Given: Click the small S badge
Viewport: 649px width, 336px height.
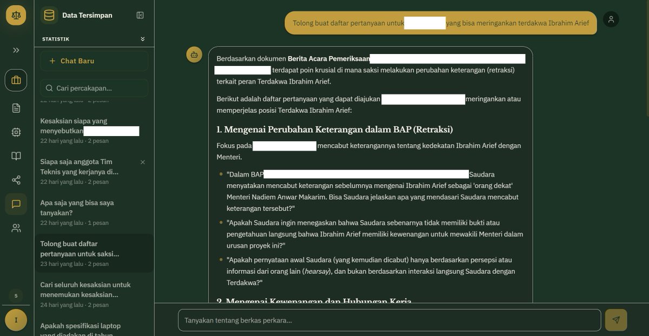Looking at the screenshot, I should click(x=16, y=295).
